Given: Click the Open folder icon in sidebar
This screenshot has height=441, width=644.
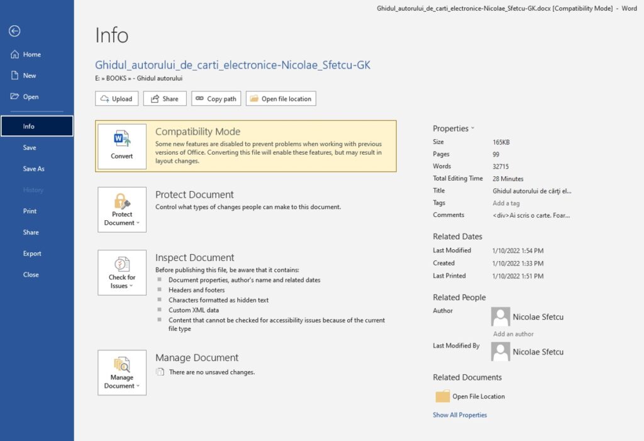Looking at the screenshot, I should click(x=15, y=96).
